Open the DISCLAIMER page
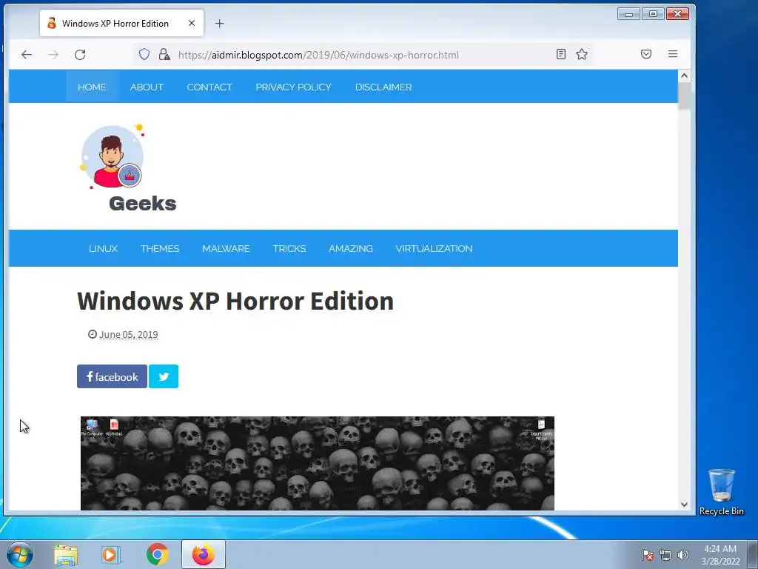Screen dimensions: 758x569 click(383, 87)
